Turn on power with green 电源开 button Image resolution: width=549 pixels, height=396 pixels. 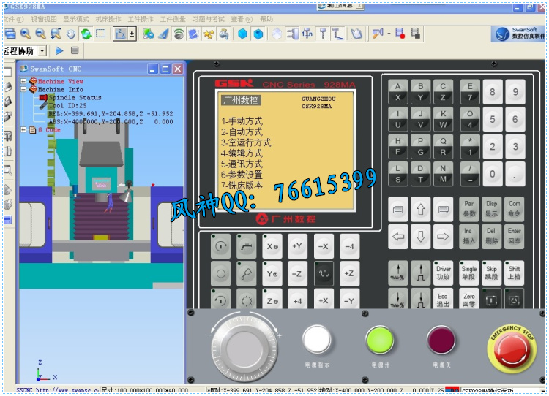379,340
